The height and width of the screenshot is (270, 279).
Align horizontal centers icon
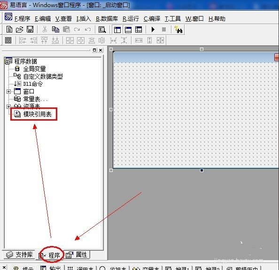coord(92,41)
